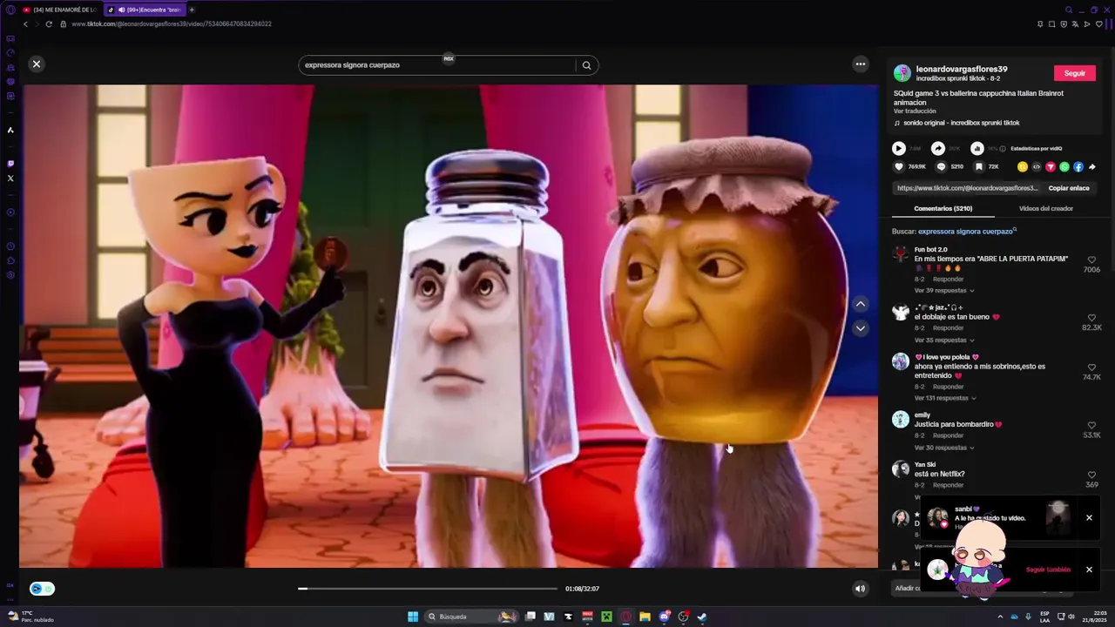Expand 'Ver 30 respuestas' under emily's comment
Image resolution: width=1115 pixels, height=627 pixels.
pyautogui.click(x=944, y=448)
